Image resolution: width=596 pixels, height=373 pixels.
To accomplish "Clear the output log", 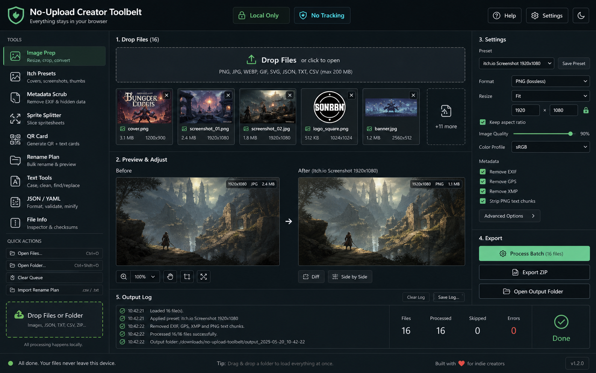I will [416, 297].
